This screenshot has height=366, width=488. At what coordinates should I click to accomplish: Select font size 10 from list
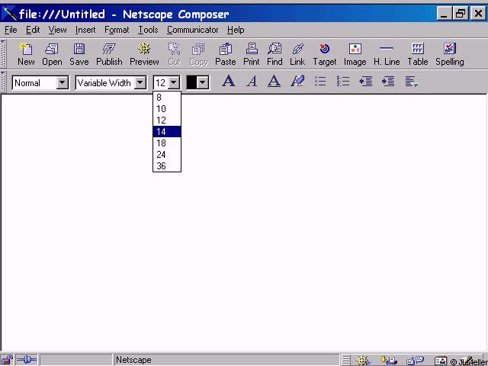point(167,109)
